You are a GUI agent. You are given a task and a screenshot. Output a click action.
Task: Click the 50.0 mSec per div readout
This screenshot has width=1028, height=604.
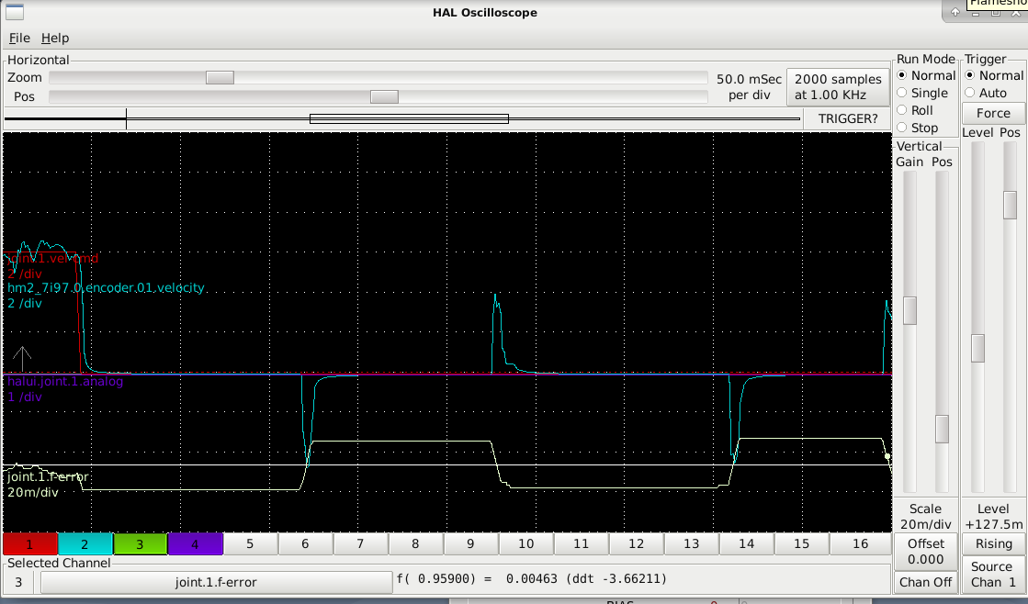pyautogui.click(x=749, y=87)
